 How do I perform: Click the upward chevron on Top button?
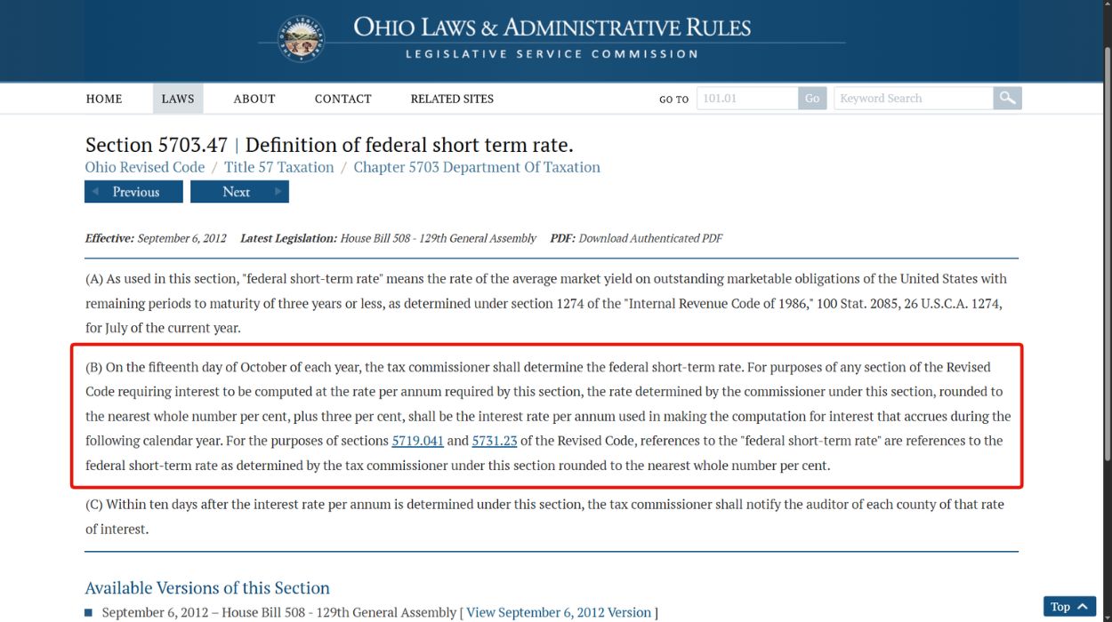[x=1080, y=606]
